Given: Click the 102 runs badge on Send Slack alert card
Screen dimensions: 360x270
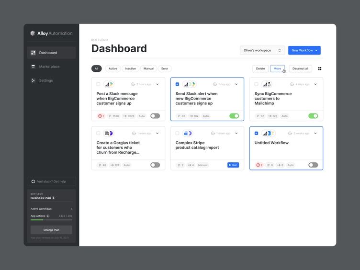Looking at the screenshot, I should coord(194,116).
